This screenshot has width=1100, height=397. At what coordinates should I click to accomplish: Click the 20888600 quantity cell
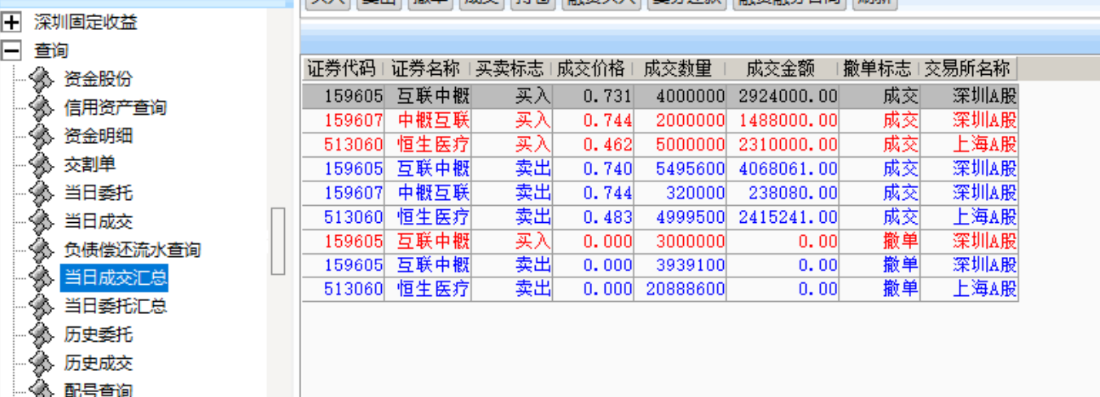click(x=680, y=289)
